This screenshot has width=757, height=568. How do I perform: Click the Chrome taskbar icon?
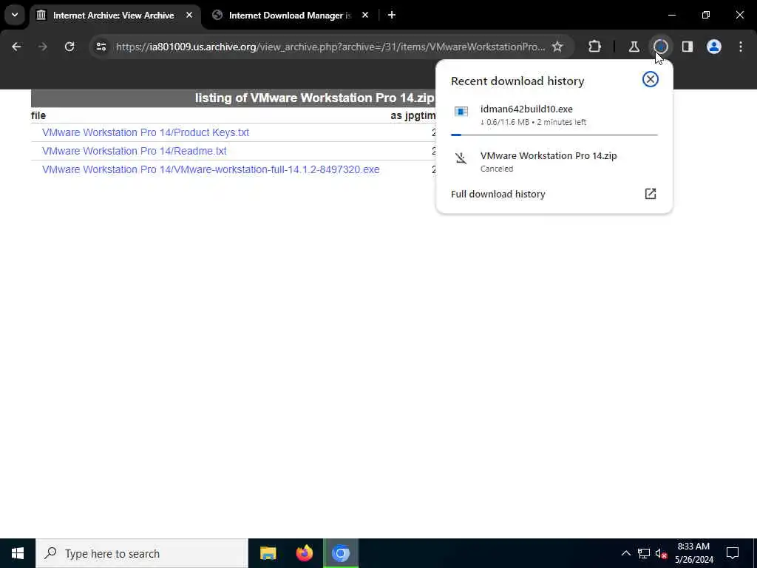point(341,553)
